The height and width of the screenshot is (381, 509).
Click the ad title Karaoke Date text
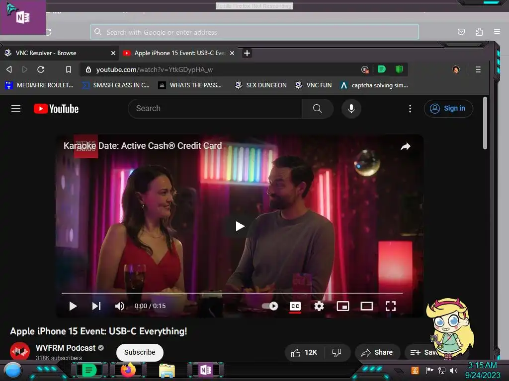click(143, 146)
